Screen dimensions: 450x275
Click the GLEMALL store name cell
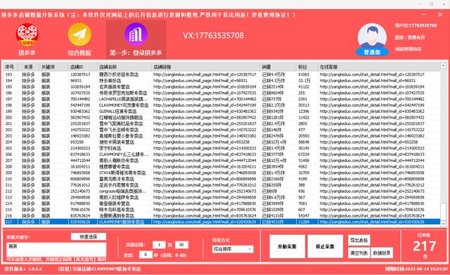pyautogui.click(x=117, y=112)
